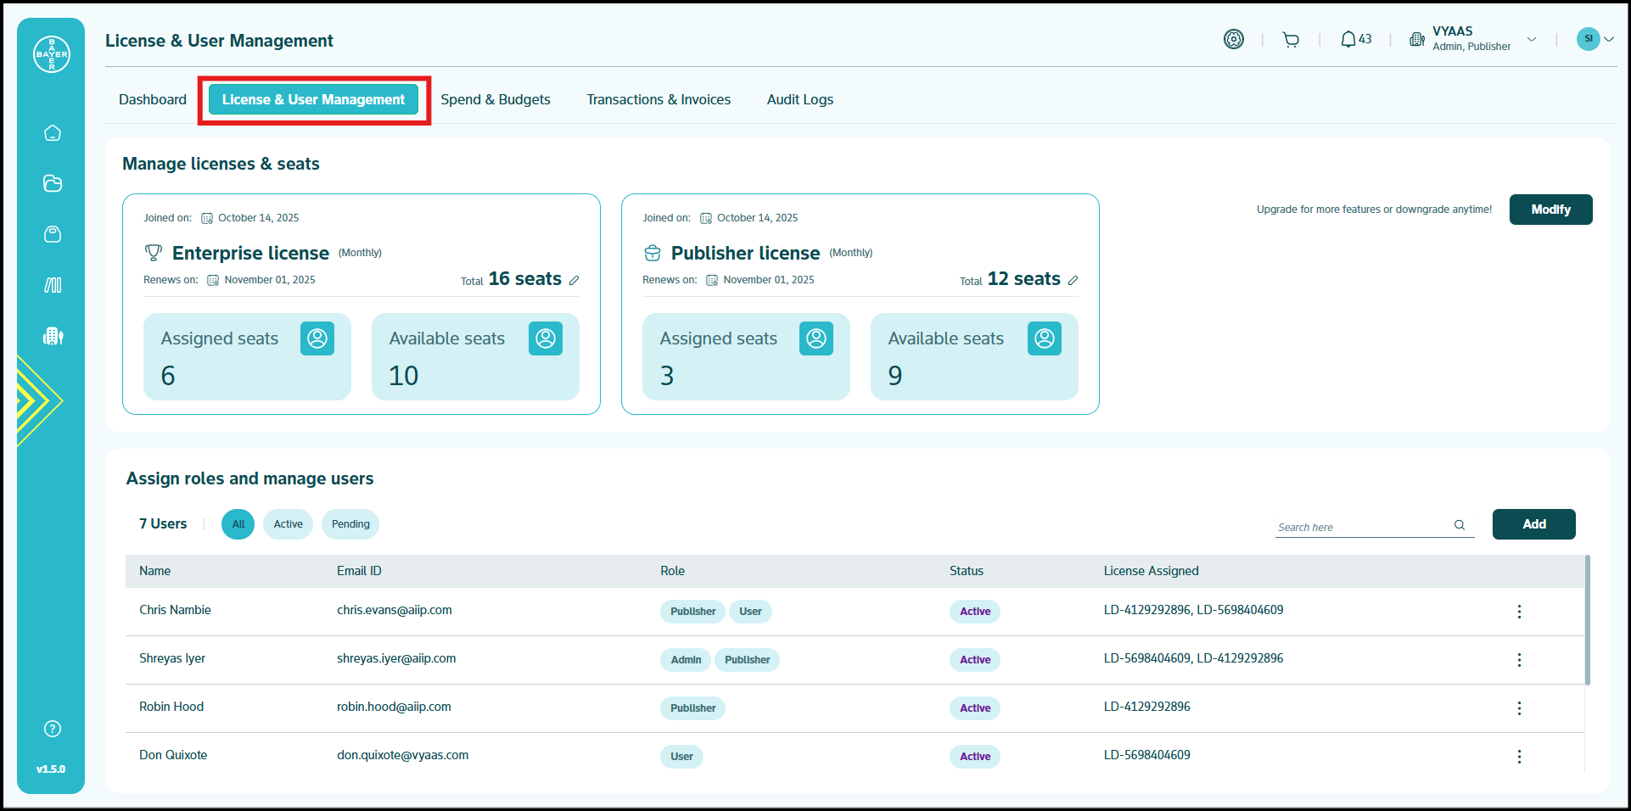Filter users by Pending status
The height and width of the screenshot is (811, 1631).
(350, 524)
